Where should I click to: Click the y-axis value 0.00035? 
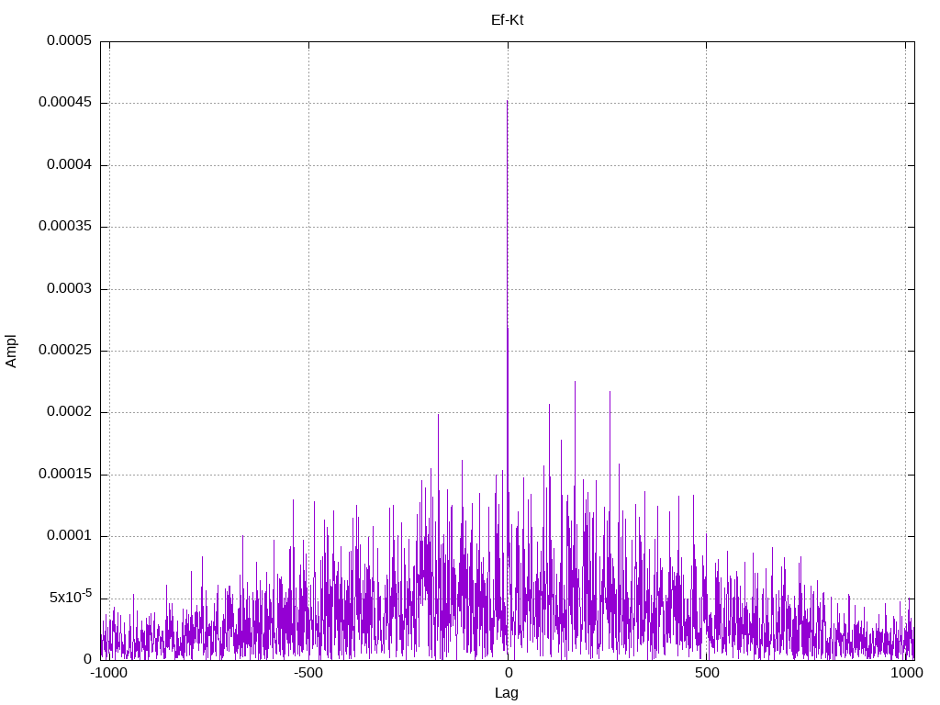(65, 226)
